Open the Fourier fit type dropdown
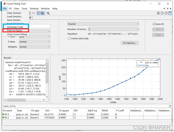 103,24
